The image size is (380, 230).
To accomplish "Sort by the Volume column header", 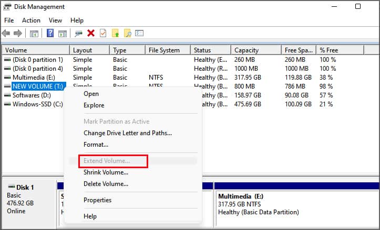I will point(36,50).
